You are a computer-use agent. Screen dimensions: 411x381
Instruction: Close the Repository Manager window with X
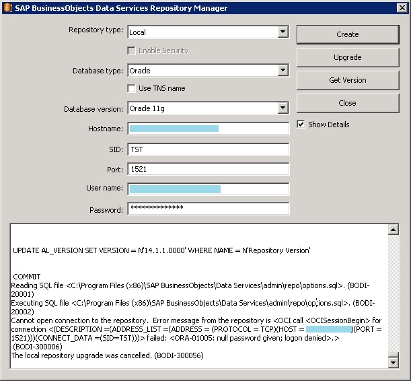[x=402, y=8]
